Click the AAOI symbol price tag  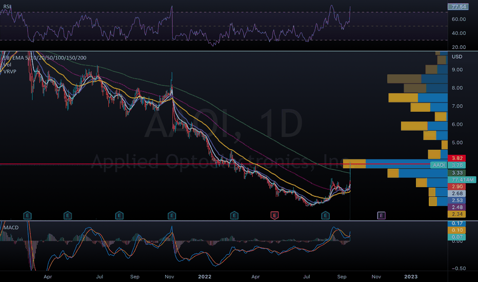click(x=439, y=165)
